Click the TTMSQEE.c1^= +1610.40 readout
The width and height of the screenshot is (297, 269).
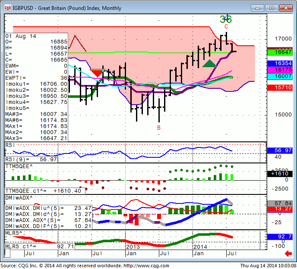[45, 191]
